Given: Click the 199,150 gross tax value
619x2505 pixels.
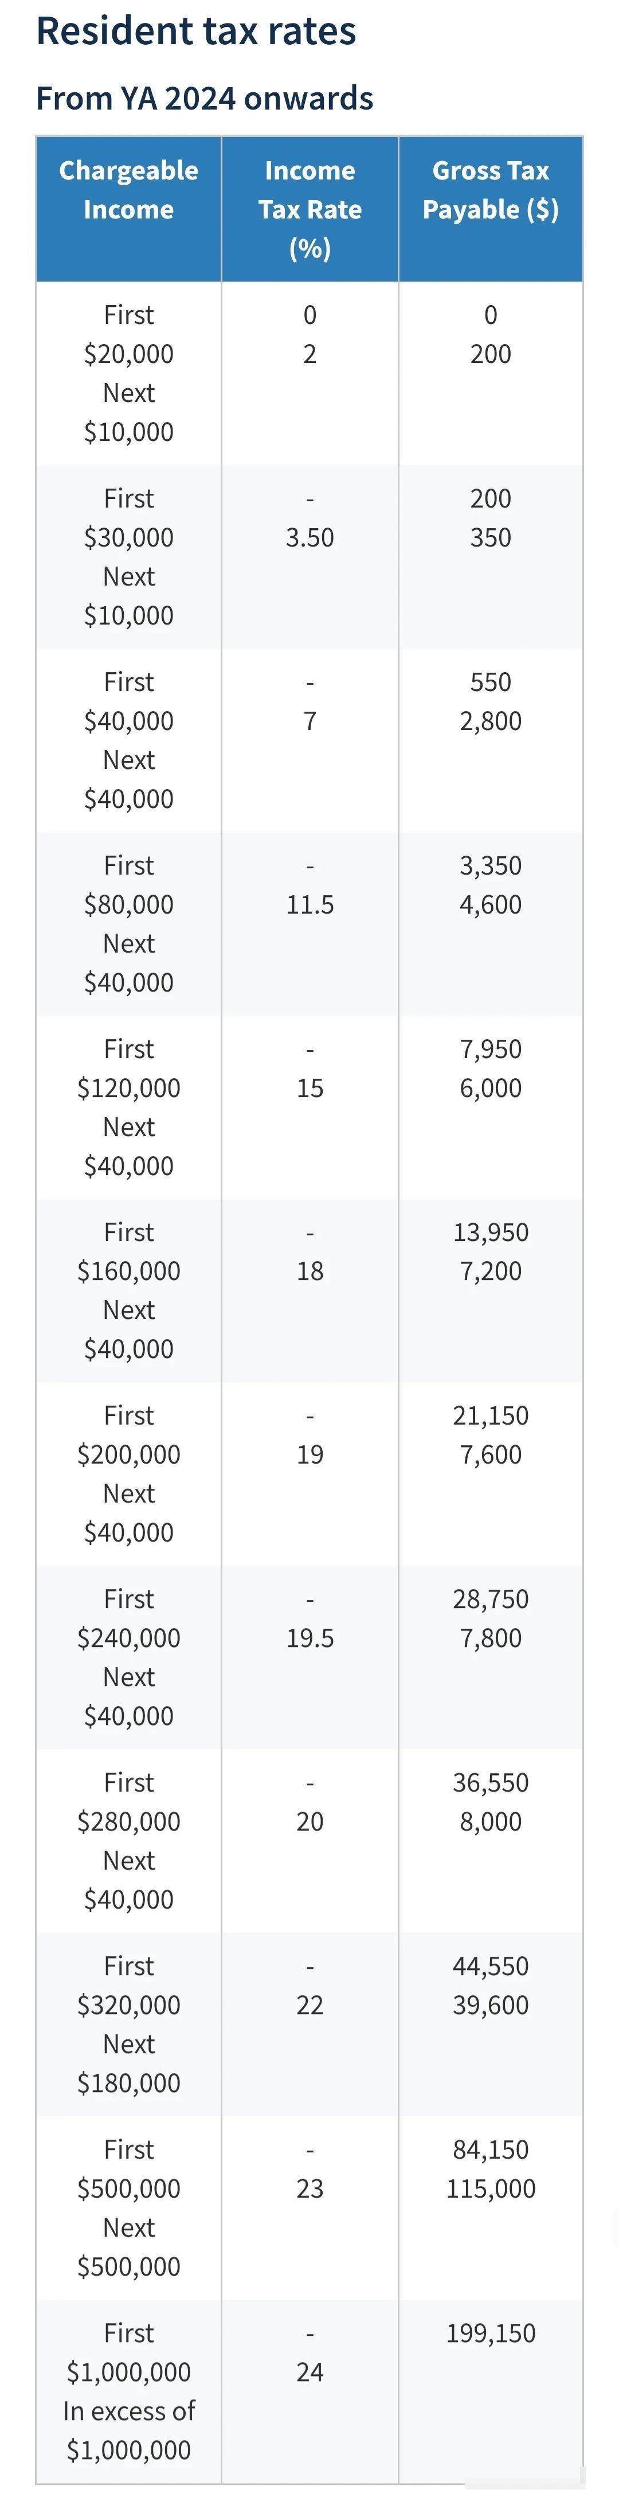Looking at the screenshot, I should [x=491, y=2333].
